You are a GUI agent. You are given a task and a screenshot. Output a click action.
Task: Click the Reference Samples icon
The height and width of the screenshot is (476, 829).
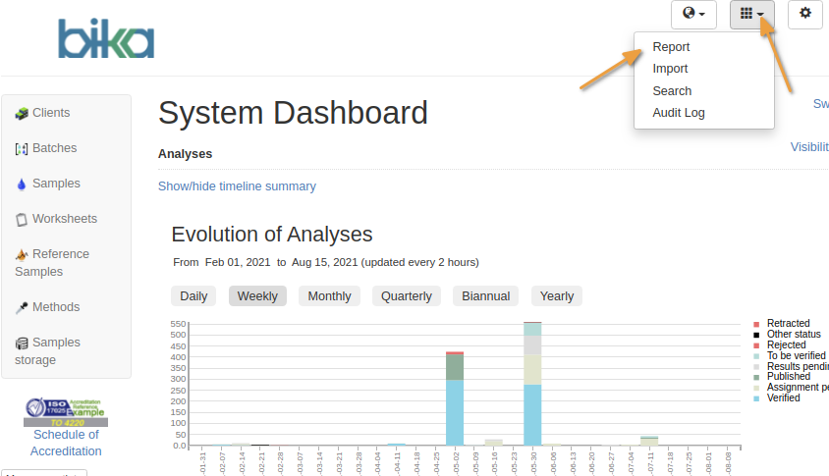22,255
